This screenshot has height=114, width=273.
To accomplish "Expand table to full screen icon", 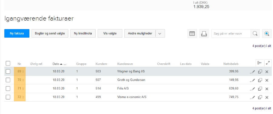I will click(x=268, y=63).
